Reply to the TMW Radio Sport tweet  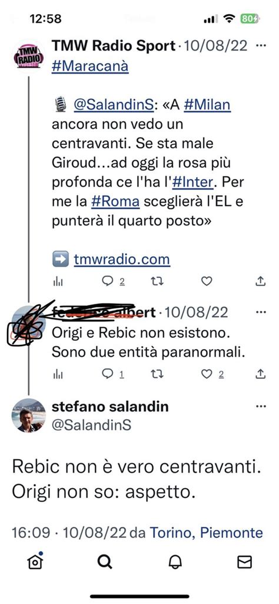coord(107,281)
